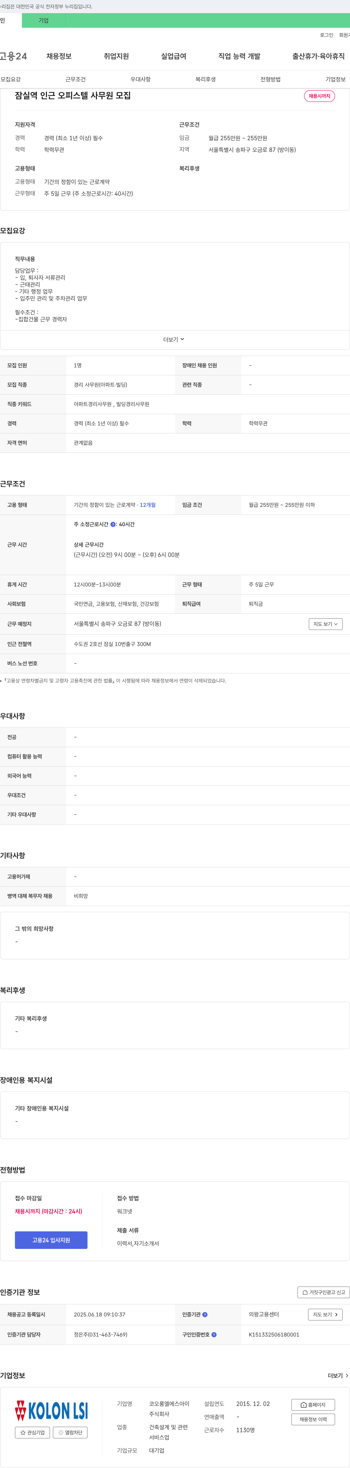Select the 국민연금, 고용보험, 산재보험, 건강보험 value
The width and height of the screenshot is (350, 1468).
pos(116,604)
